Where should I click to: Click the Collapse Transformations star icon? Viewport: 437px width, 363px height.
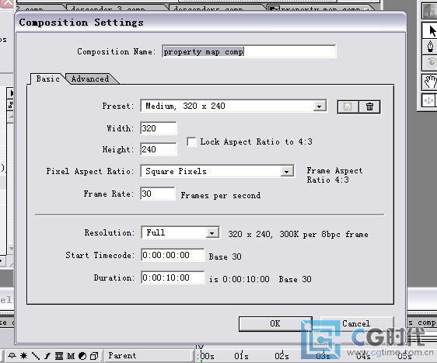tap(23, 356)
